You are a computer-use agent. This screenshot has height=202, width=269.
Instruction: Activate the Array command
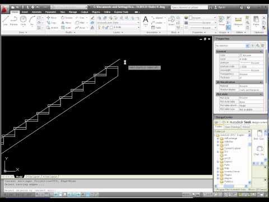pyautogui.click(x=80, y=27)
